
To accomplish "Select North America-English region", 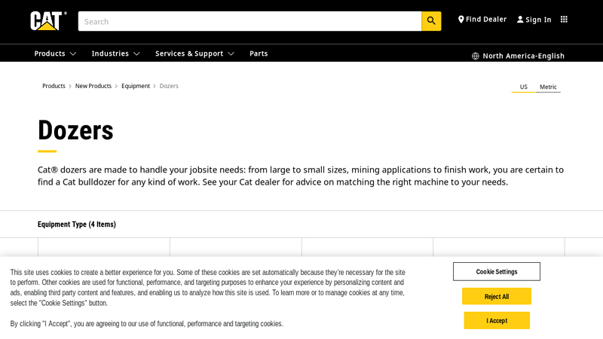I will (x=523, y=56).
